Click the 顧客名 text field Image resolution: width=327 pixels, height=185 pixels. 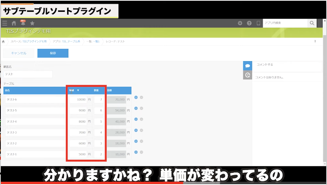click(28, 74)
